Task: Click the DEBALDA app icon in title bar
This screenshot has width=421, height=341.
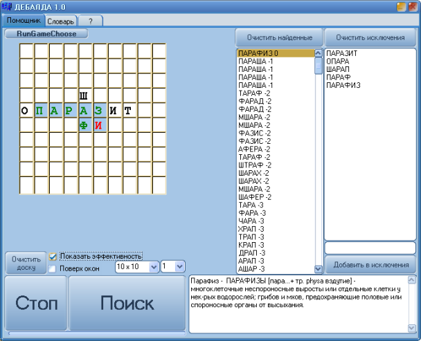Action: coord(7,7)
